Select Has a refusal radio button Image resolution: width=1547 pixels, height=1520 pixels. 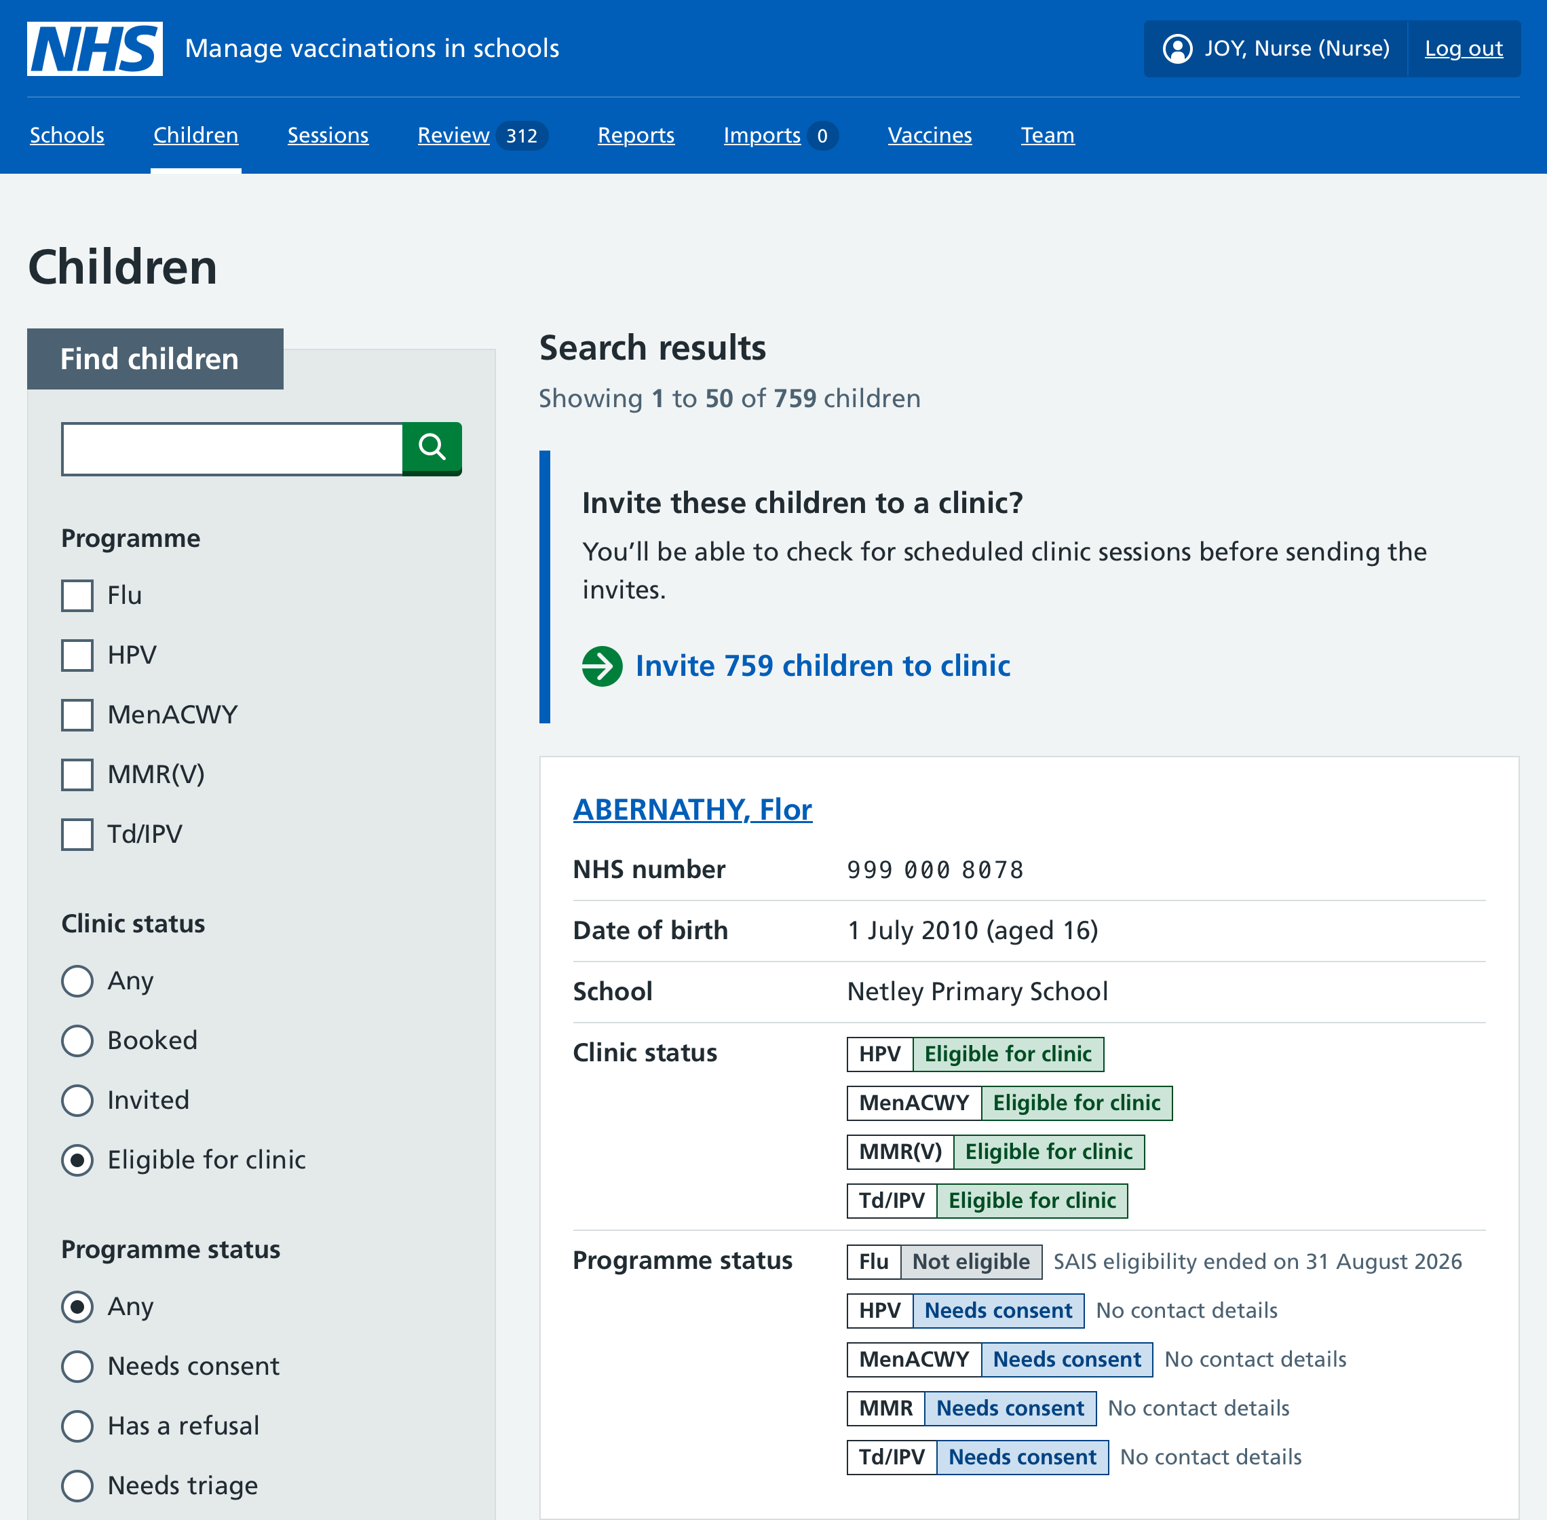pyautogui.click(x=77, y=1426)
